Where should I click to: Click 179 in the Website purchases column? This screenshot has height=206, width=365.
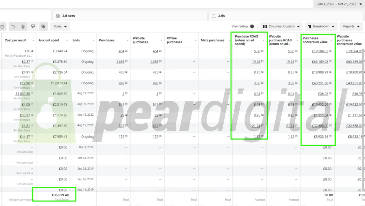click(x=155, y=137)
